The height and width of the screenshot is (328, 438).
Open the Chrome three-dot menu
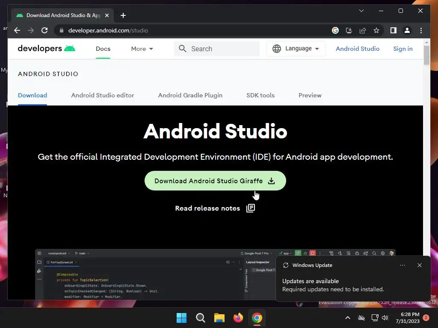(x=421, y=30)
